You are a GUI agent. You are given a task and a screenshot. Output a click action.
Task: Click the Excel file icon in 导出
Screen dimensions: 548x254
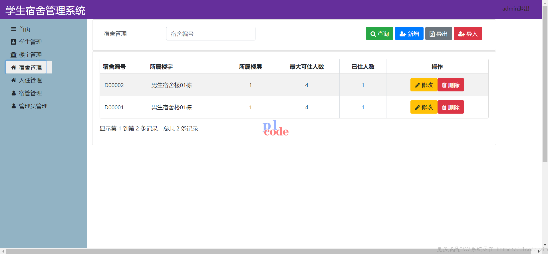pos(432,34)
